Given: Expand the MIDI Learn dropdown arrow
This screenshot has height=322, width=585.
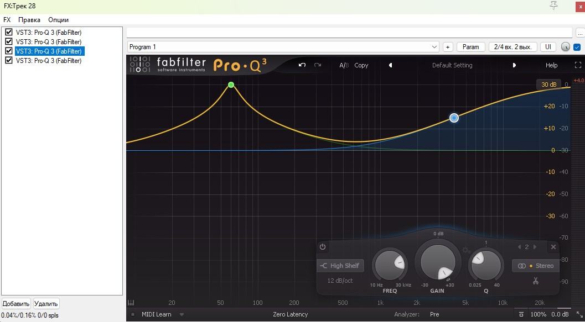Looking at the screenshot, I should [182, 315].
